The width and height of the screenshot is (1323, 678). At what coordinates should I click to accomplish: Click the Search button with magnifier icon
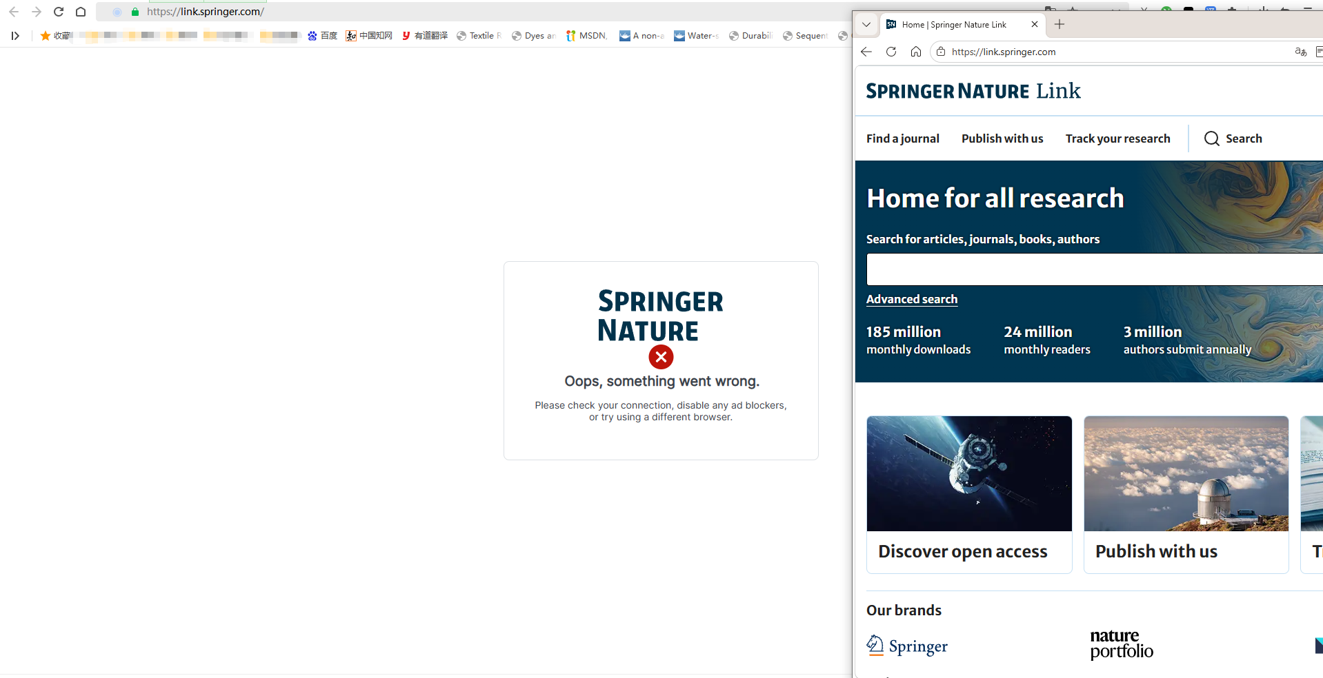tap(1233, 138)
